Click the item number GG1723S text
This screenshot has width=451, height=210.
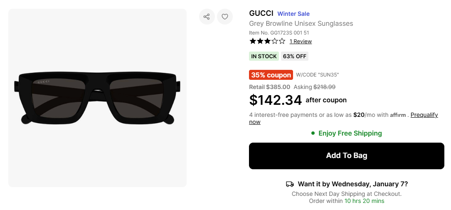point(279,32)
